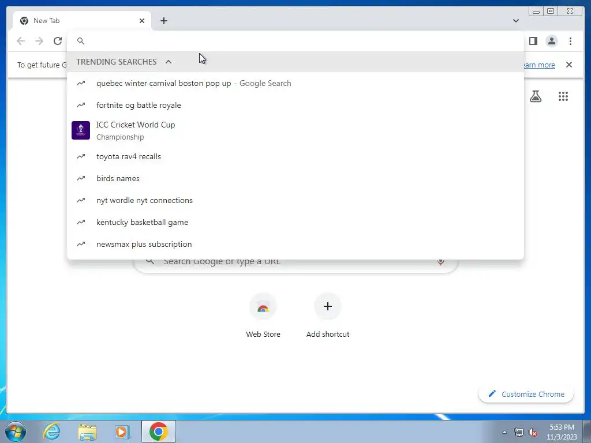Select the fortnite og battle royale suggestion
The width and height of the screenshot is (591, 443).
pyautogui.click(x=295, y=105)
